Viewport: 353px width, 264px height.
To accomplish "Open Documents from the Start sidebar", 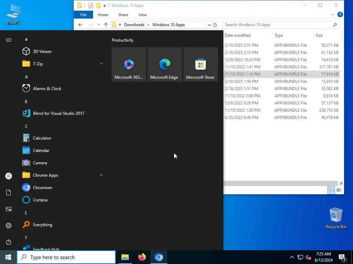I will [9, 192].
